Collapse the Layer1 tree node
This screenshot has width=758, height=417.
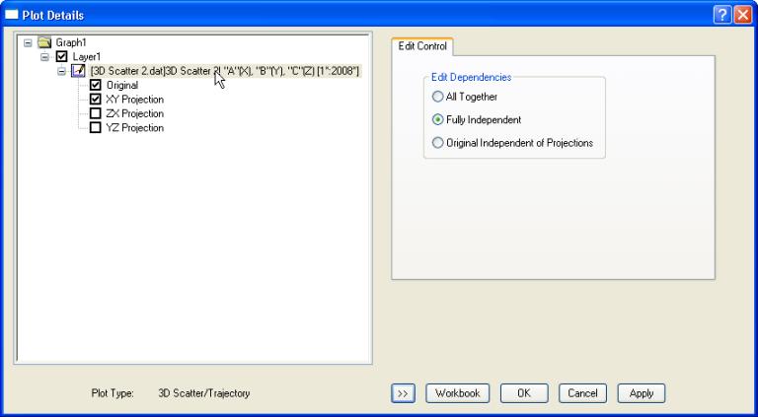coord(44,57)
